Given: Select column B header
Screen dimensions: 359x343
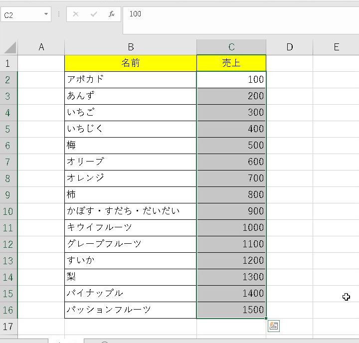Looking at the screenshot, I should click(131, 47).
